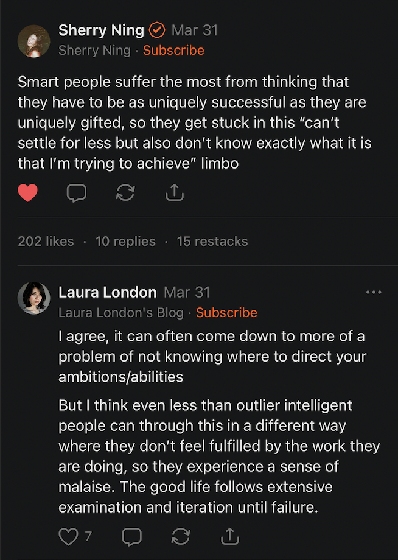Screen dimensions: 398x560
Task: Share Laura London's reply
Action: coord(229,536)
